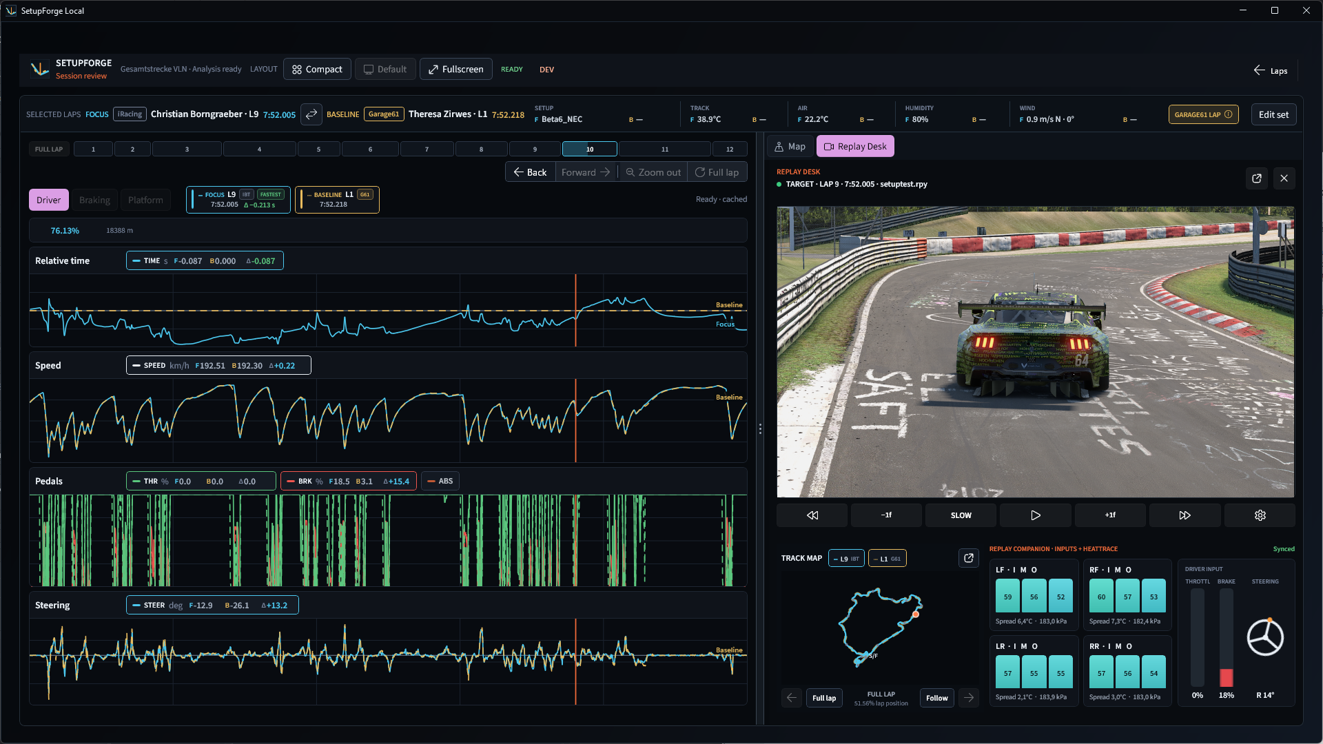Click the replay video frame
Screen dimensions: 1323x744
pos(1036,352)
